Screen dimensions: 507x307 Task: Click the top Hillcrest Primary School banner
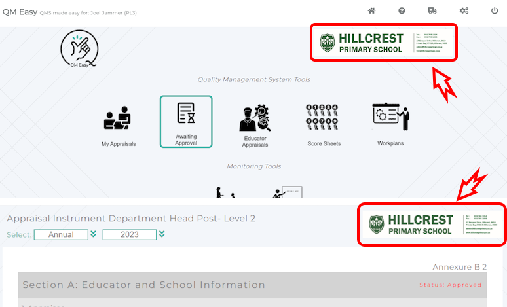pyautogui.click(x=383, y=43)
